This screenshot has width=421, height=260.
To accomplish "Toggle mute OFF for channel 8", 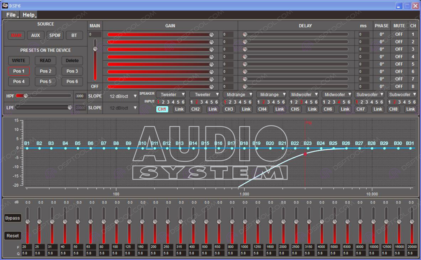I will click(399, 87).
